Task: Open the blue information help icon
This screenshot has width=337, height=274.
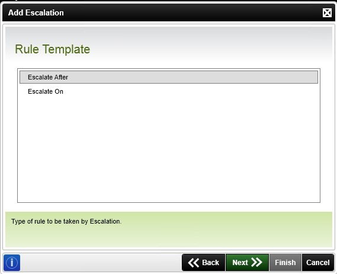Action: click(12, 263)
